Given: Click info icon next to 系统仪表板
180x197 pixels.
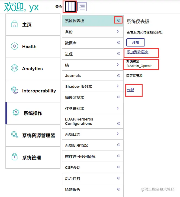Looking at the screenshot, I should pos(118,21).
